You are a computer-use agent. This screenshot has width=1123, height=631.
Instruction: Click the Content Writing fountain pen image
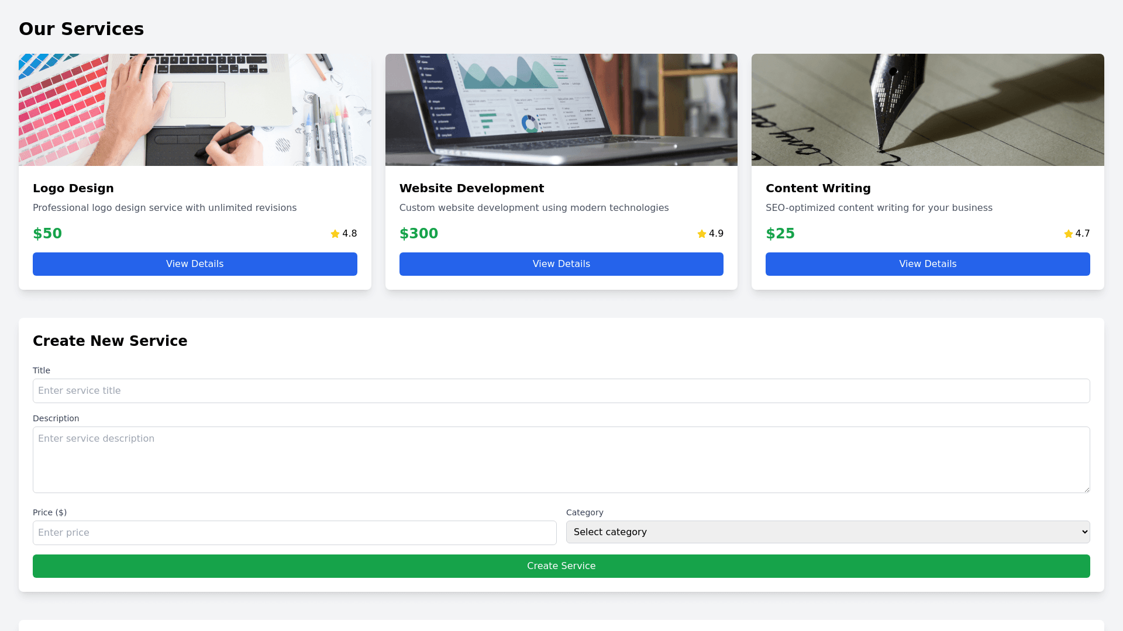point(928,110)
